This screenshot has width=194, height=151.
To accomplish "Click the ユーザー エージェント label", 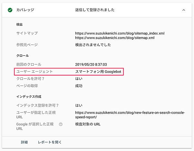I will pos(35,72).
